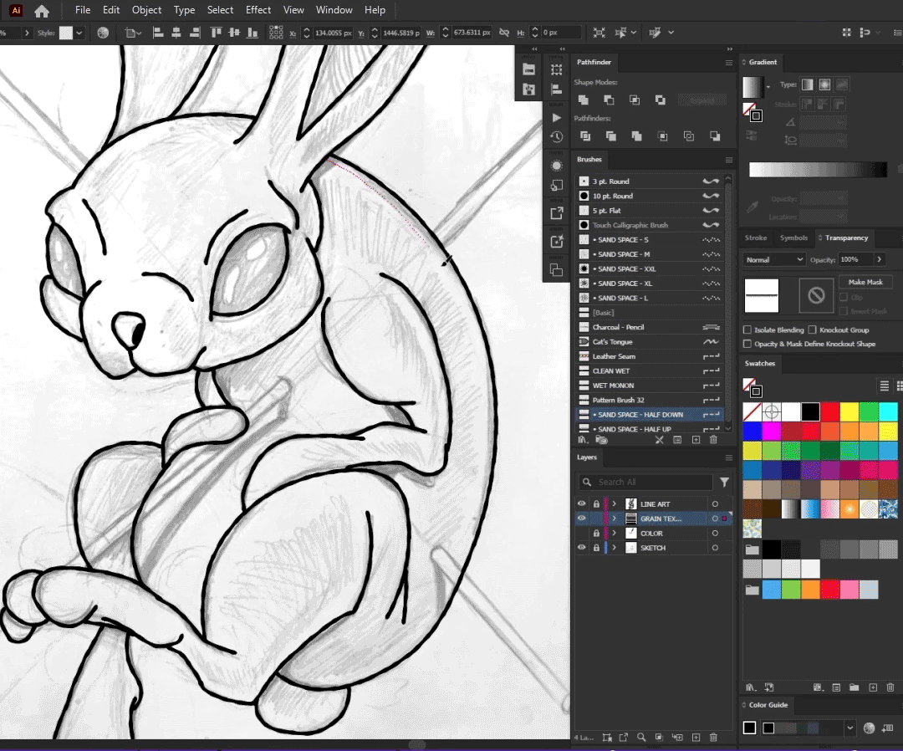
Task: Hide the GRAIN TEX layer
Action: [582, 519]
